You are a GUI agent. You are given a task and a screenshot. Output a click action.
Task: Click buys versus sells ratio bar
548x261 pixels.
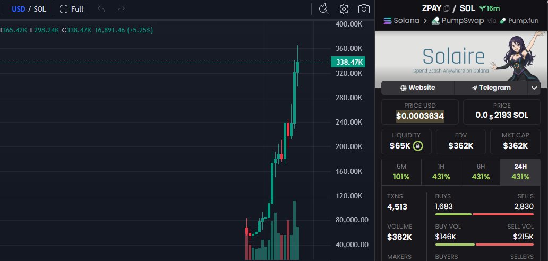click(484, 214)
